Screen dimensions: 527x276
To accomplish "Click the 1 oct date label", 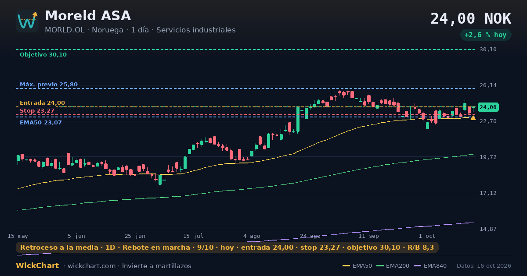I will click(427, 236).
